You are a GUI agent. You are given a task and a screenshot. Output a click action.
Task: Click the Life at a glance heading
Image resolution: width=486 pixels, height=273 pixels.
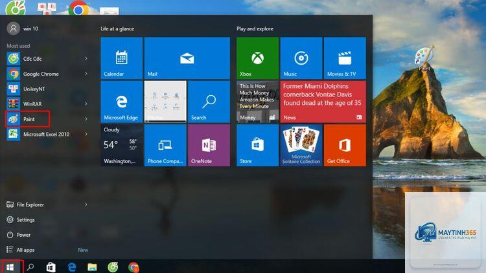click(x=117, y=28)
